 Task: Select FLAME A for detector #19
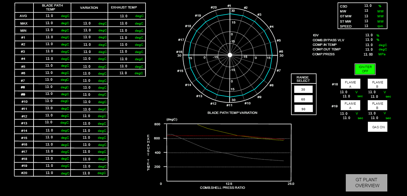pos(350,105)
